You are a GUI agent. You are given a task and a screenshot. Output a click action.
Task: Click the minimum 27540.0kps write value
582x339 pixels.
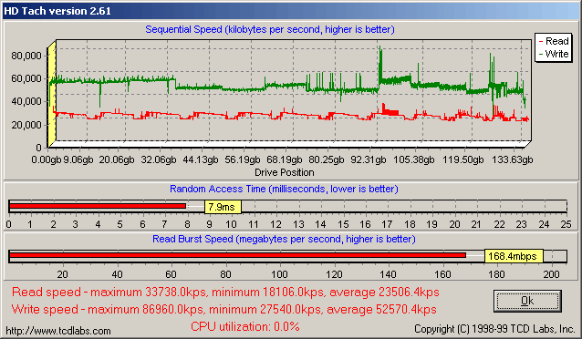[266, 309]
